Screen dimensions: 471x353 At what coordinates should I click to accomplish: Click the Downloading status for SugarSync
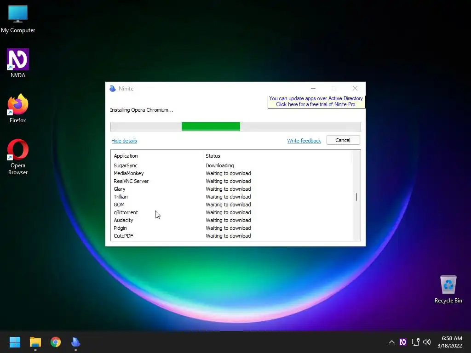[x=219, y=165]
